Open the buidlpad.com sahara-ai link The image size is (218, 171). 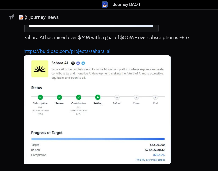click(x=67, y=51)
